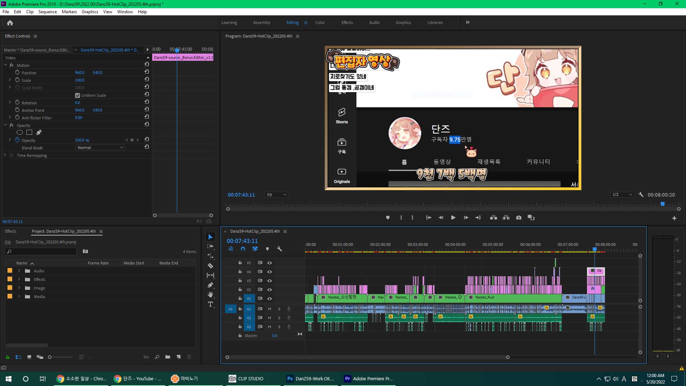The image size is (686, 386).
Task: Open Blend Mode Normal dropdown
Action: tap(100, 148)
